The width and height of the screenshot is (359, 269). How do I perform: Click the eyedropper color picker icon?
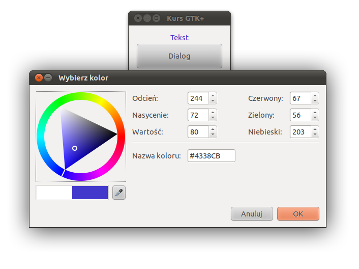pyautogui.click(x=119, y=193)
